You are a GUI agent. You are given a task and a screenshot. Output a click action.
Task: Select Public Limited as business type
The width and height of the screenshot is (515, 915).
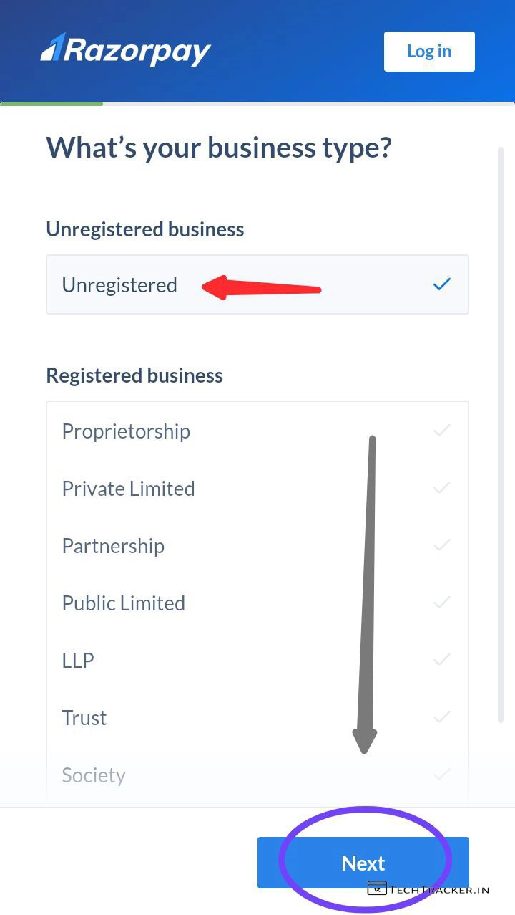[x=123, y=603]
